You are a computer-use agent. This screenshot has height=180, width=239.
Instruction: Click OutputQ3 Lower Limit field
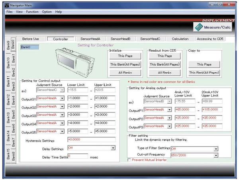[78, 114]
